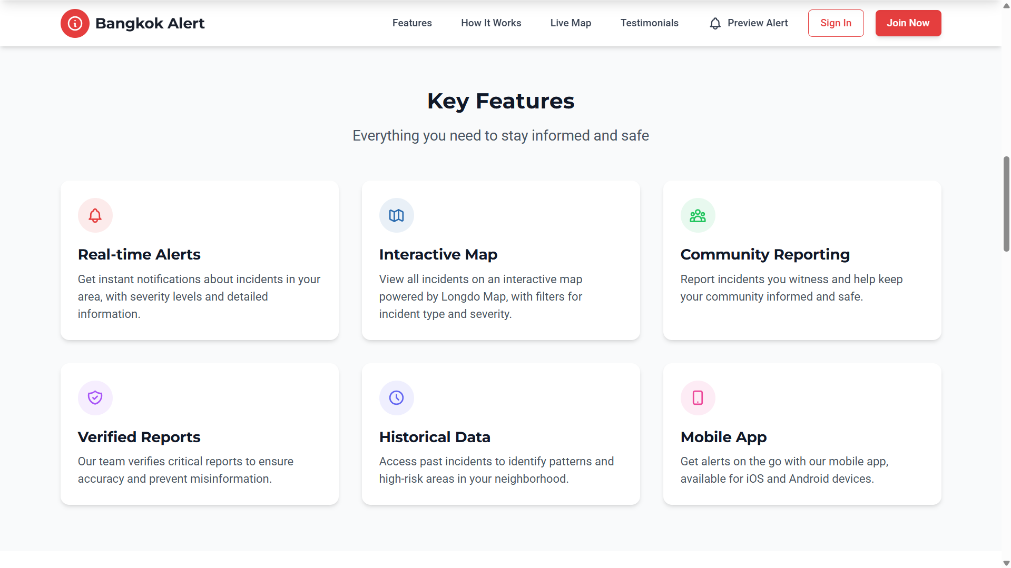Click the blue map Interactive Map icon
Screen dimensions: 1011x568
pos(396,215)
